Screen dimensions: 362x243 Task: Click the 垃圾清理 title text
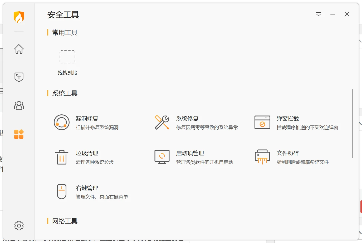(87, 153)
